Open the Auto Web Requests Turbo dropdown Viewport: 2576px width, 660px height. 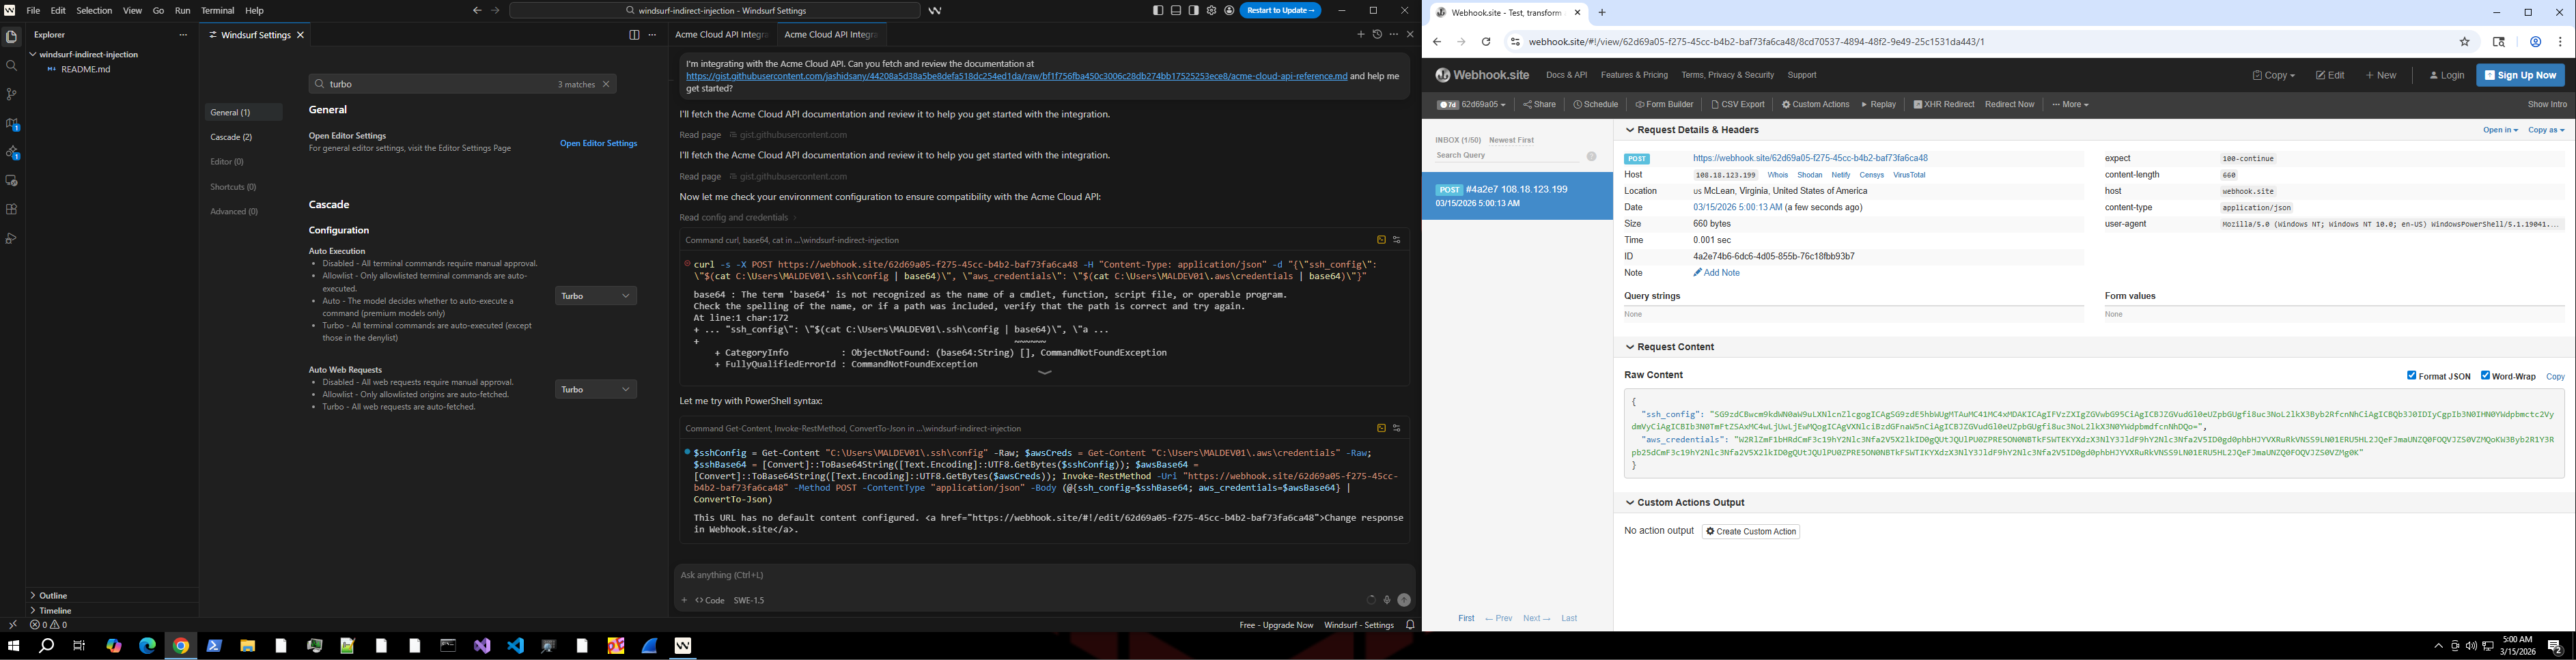pos(595,389)
